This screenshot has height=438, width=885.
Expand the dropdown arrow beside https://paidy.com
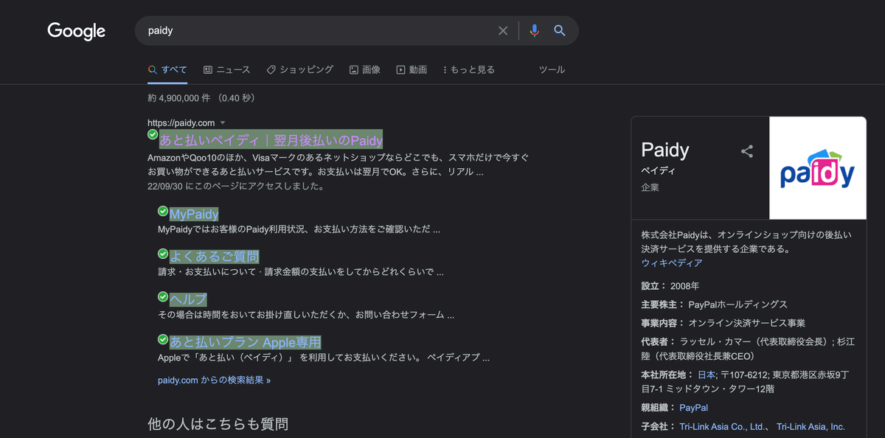(223, 122)
